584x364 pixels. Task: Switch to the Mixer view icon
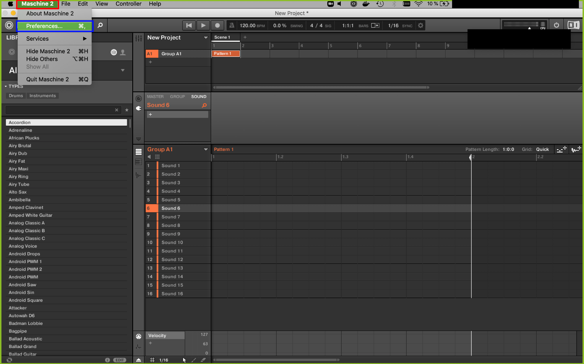click(x=139, y=38)
